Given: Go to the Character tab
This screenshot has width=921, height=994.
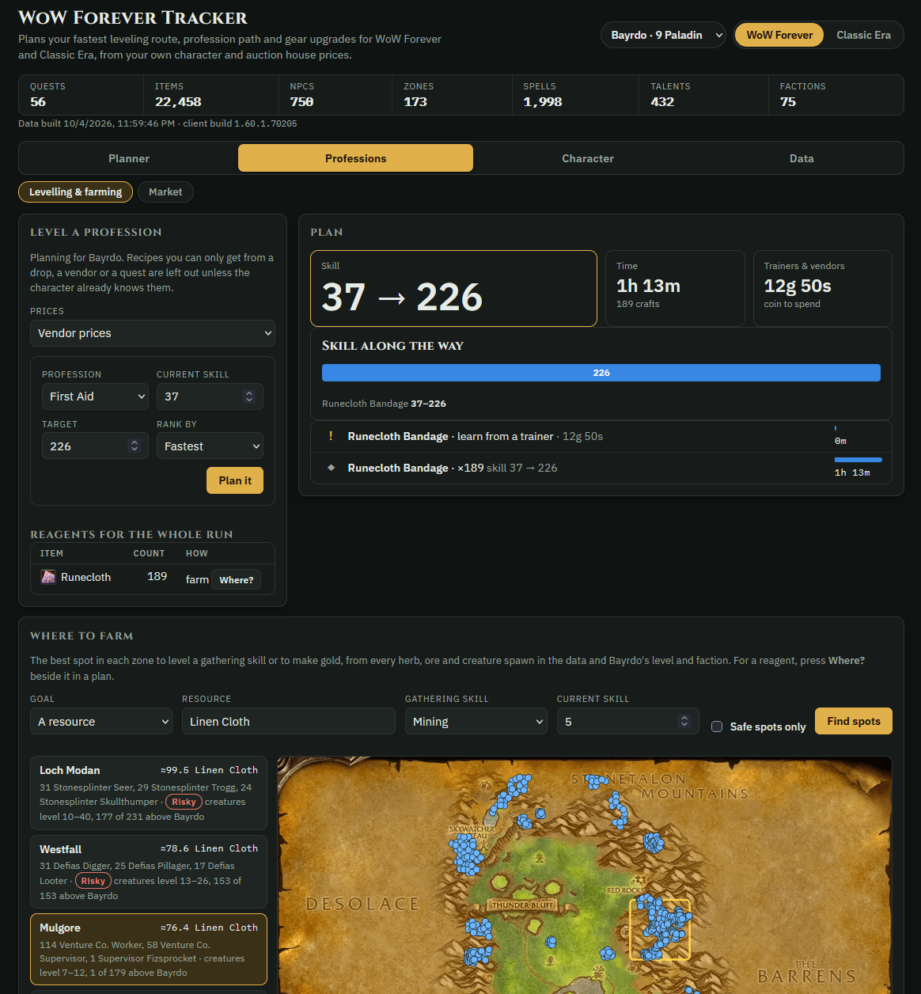Looking at the screenshot, I should 588,158.
